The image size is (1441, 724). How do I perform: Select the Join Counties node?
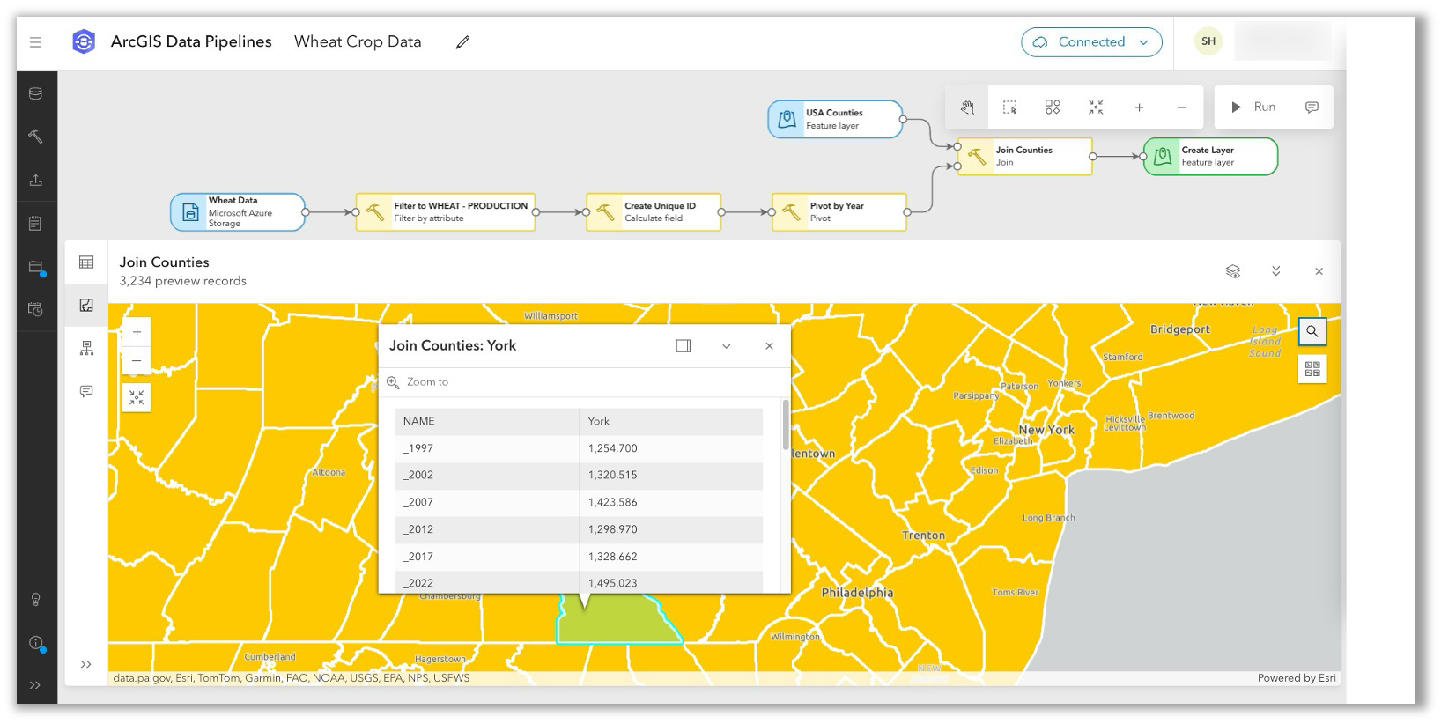pyautogui.click(x=1025, y=156)
